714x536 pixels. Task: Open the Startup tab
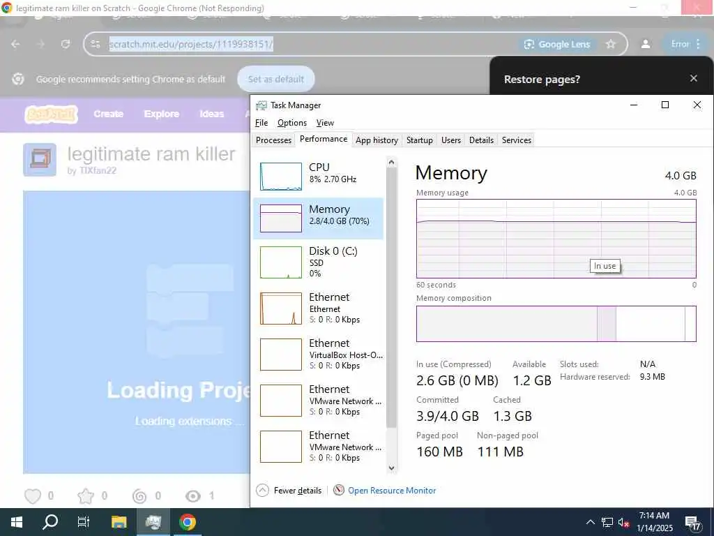coord(419,140)
